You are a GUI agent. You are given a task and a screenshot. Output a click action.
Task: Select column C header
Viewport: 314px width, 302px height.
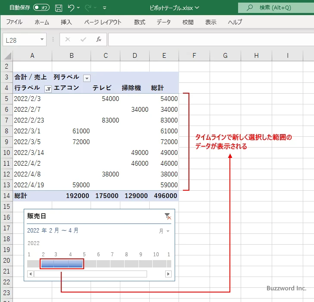(x=106, y=56)
